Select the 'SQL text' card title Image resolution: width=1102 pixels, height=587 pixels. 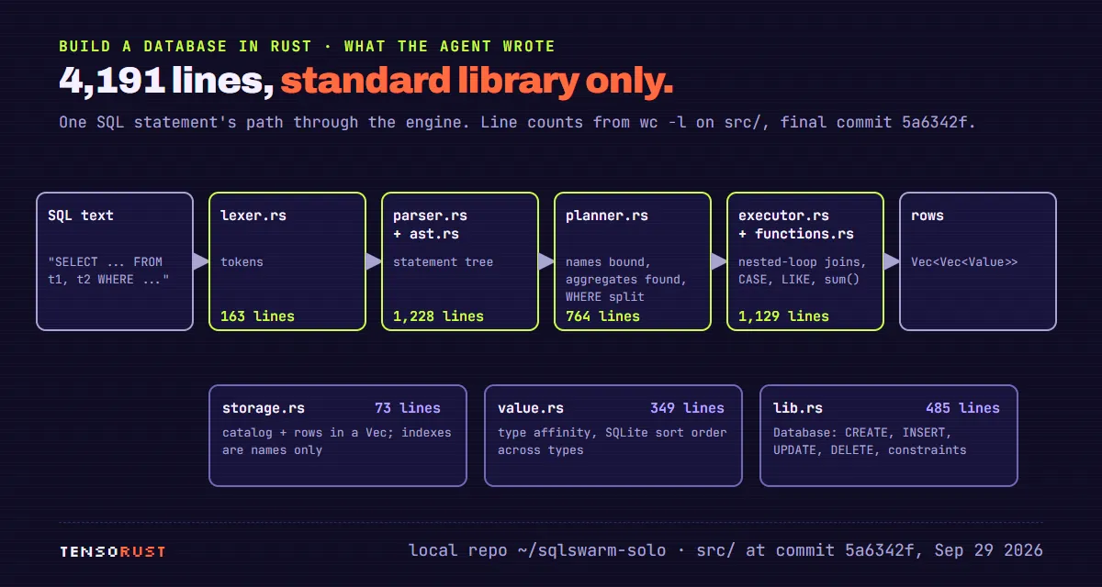pos(81,216)
